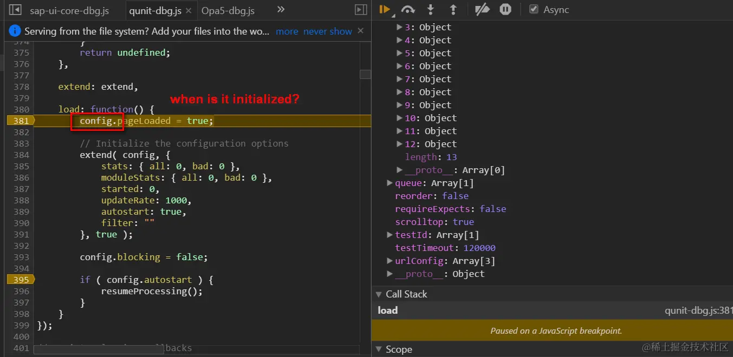The image size is (733, 357).
Task: Show more tabs via double-chevron icon
Action: [281, 9]
